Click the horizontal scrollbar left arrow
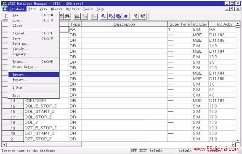Viewport: 242px width, 154px height. click(x=4, y=145)
